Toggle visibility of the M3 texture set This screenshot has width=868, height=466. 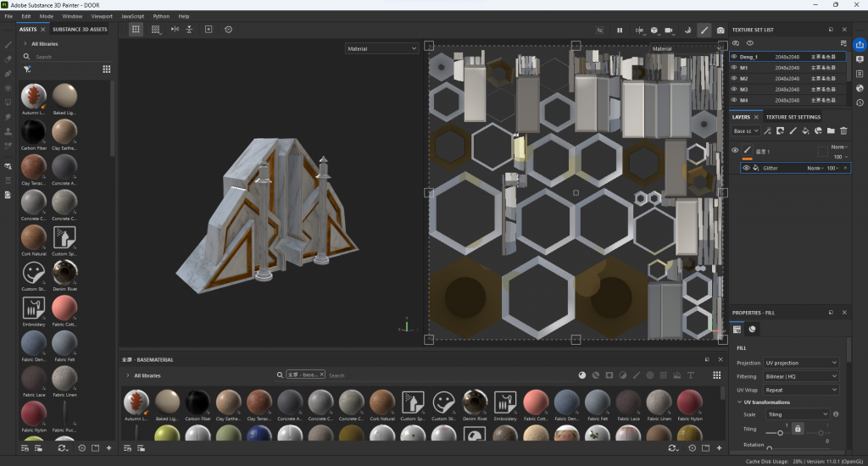click(734, 89)
